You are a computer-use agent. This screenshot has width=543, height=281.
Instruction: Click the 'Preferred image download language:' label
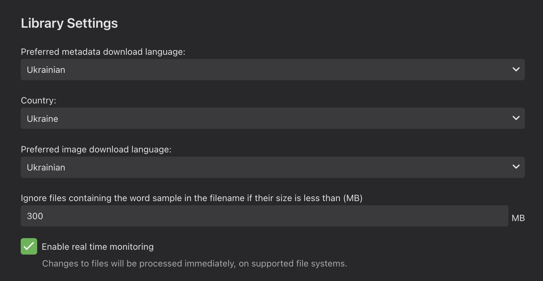(x=96, y=150)
